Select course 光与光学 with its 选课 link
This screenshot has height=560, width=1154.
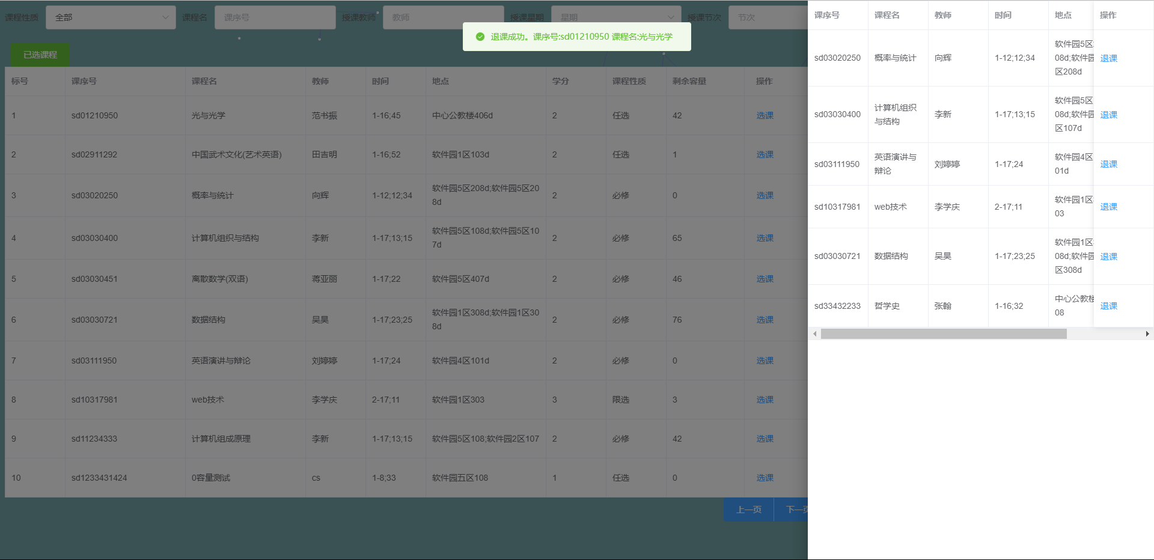point(765,115)
